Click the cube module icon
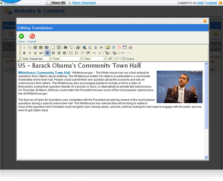The height and width of the screenshot is (181, 223). click(130, 47)
